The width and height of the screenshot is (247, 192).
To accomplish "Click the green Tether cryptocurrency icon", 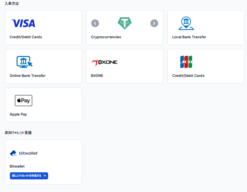I will pos(125,23).
